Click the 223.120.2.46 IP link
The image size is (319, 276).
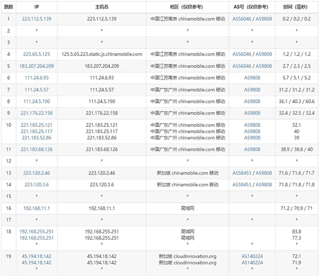point(37,173)
